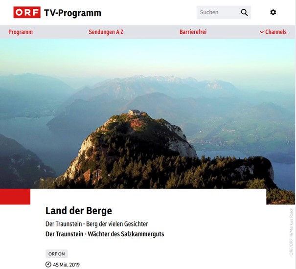Click the ORF ON badge
This screenshot has height=269, width=296.
(x=56, y=254)
